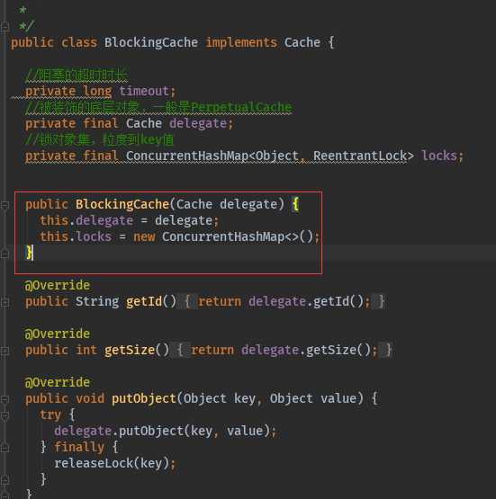Click the 'timeout' field name
Screen dimensions: 496x499
point(144,92)
